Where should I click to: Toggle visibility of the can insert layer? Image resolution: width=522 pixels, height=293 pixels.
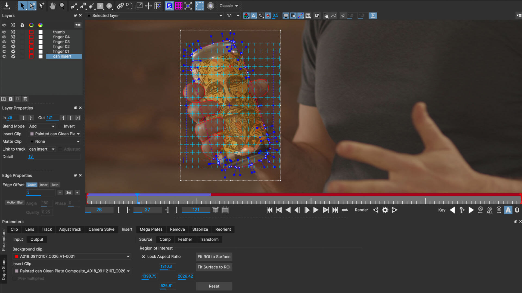tap(4, 56)
